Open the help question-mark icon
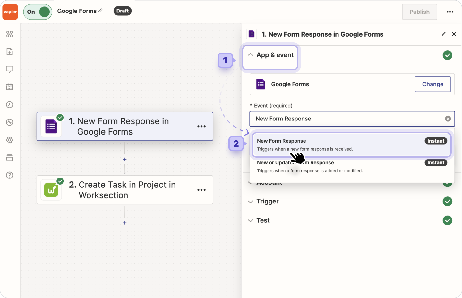The image size is (462, 298). click(x=10, y=175)
